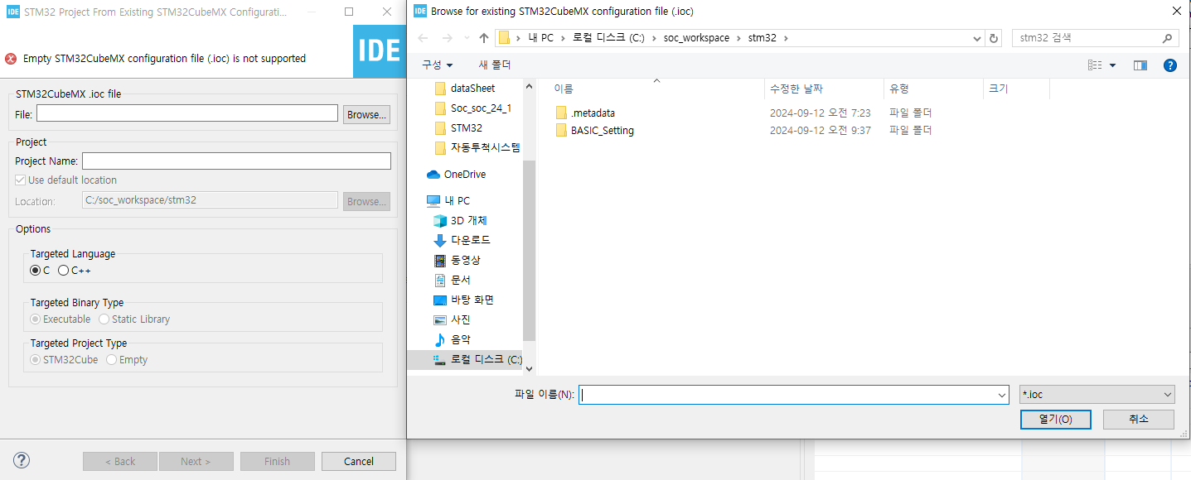Open recent locations dropdown arrow
Image resolution: width=1191 pixels, height=480 pixels.
(x=467, y=38)
